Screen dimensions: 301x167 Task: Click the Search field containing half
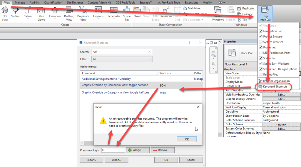(122, 52)
